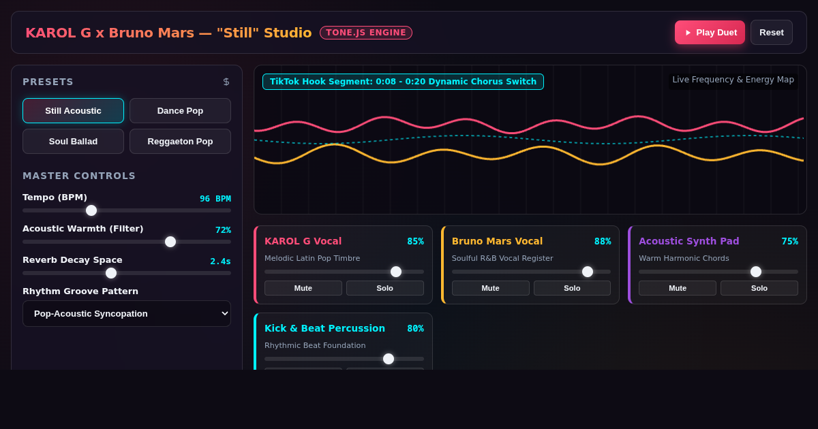The image size is (818, 429).
Task: Click the Acoustic Warmth filter slider
Action: [127, 242]
